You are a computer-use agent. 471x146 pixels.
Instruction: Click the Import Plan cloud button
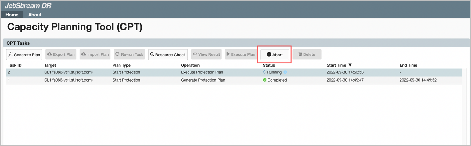pos(95,55)
